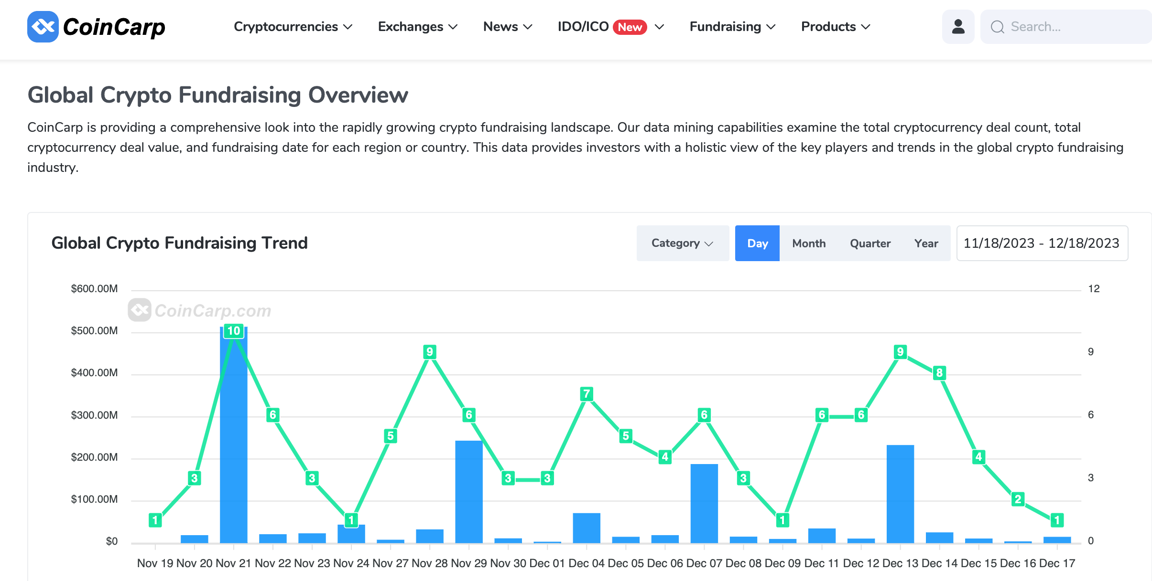Click the CoinCarp brand name link
The width and height of the screenshot is (1152, 581).
114,27
